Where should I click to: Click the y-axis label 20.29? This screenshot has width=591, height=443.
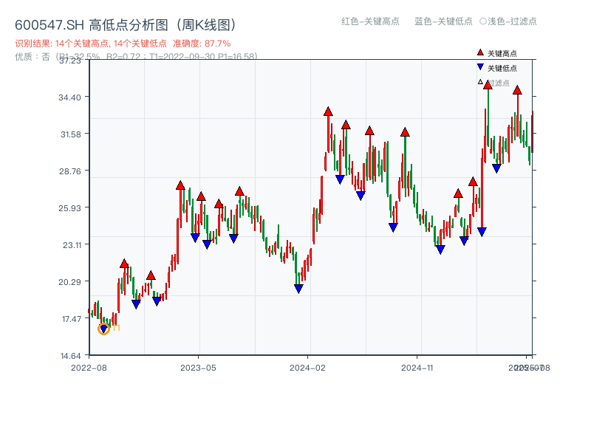click(69, 282)
